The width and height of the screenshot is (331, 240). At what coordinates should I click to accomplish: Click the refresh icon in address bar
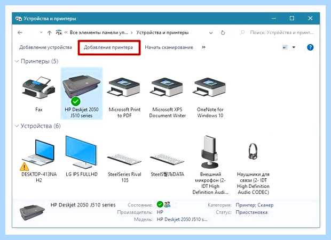point(223,33)
